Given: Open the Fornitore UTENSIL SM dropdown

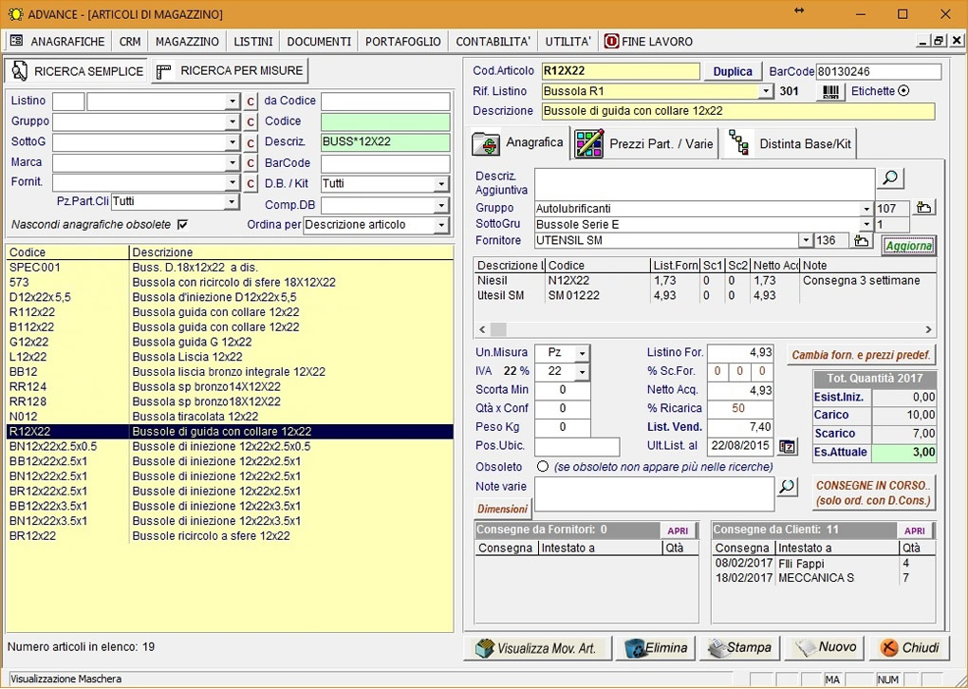Looking at the screenshot, I should 806,240.
